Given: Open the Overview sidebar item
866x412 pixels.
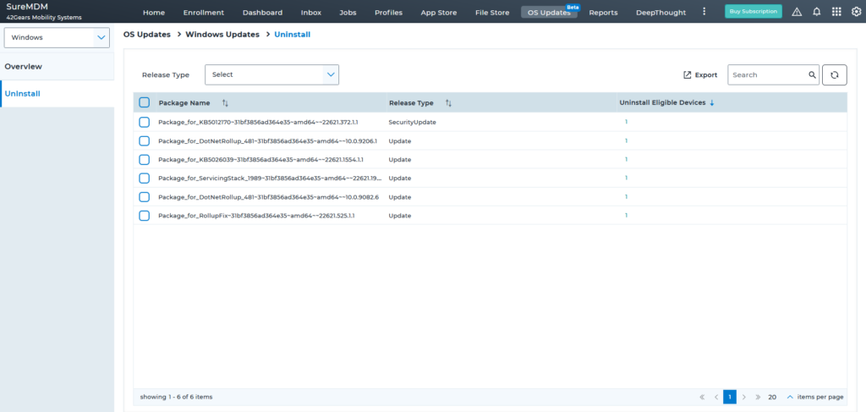Looking at the screenshot, I should point(24,66).
